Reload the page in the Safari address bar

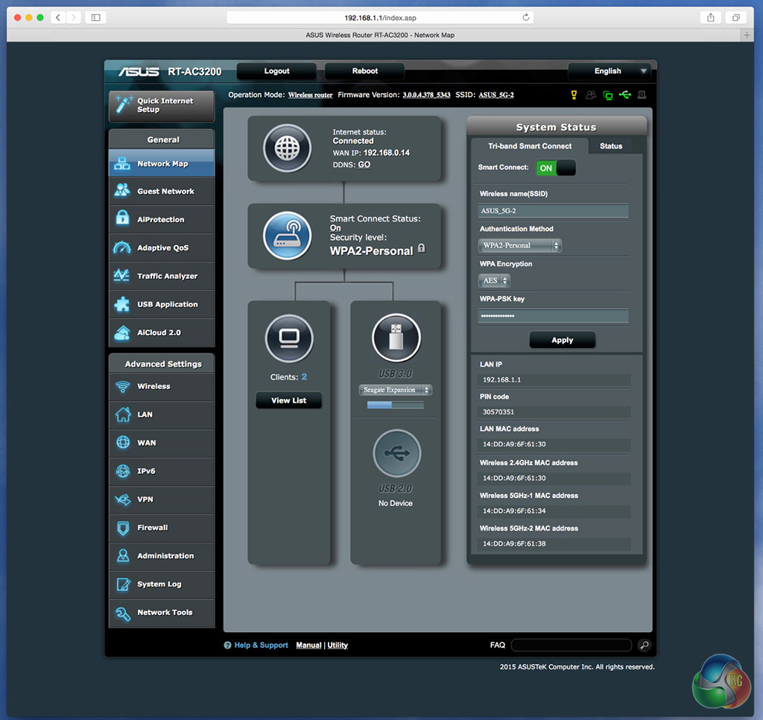(525, 18)
